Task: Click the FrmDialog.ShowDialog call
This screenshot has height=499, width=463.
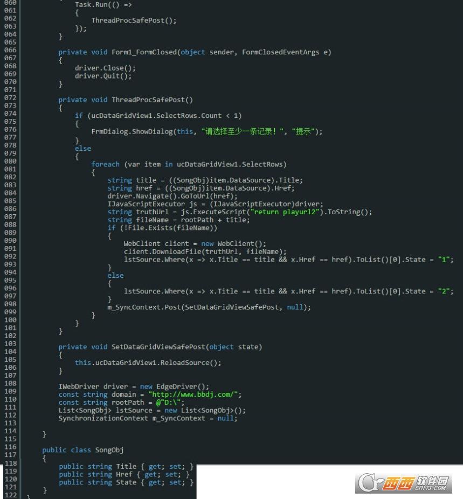Action: pyautogui.click(x=207, y=131)
